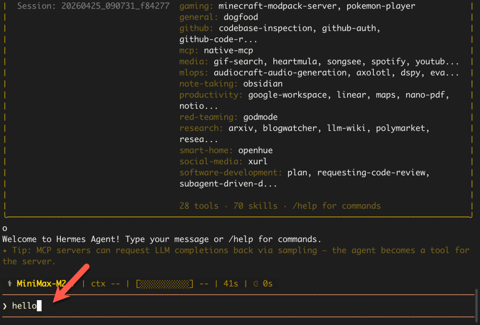Click the timer icon beside 0s
The width and height of the screenshot is (480, 325).
pyautogui.click(x=255, y=283)
